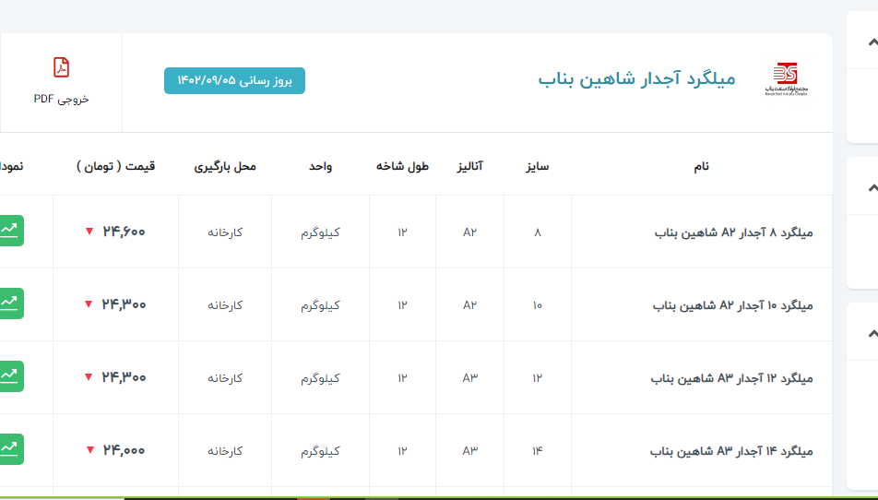Click the نام column header
The width and height of the screenshot is (878, 500).
click(702, 167)
